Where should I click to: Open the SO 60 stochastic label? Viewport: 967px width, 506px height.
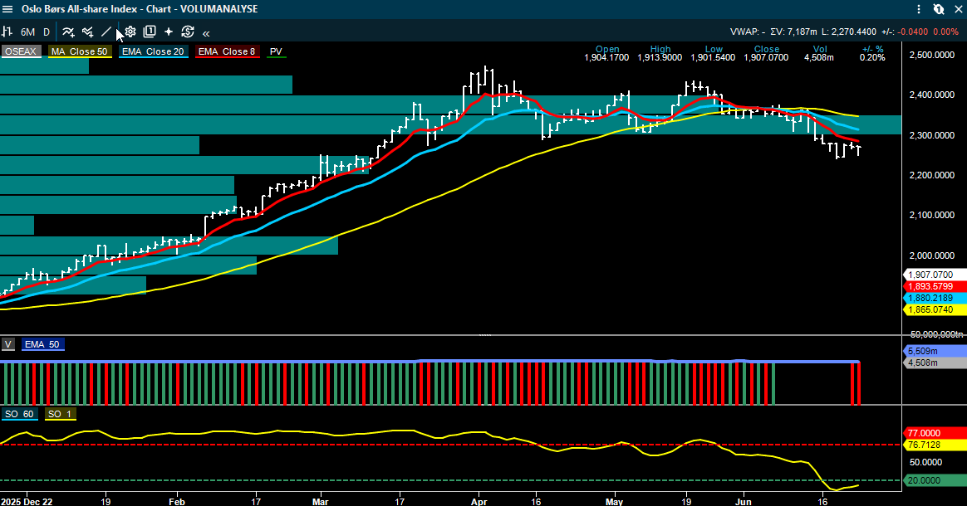(x=19, y=414)
